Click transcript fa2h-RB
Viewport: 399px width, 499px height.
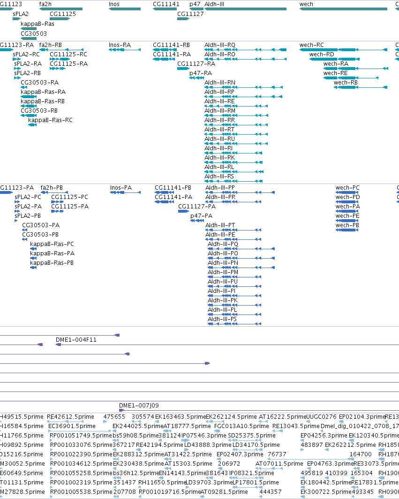[x=51, y=45]
